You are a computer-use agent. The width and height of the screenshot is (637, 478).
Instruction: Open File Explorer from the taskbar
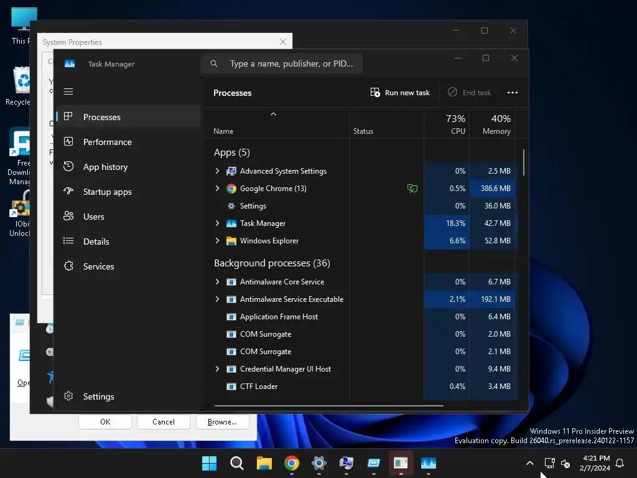point(264,463)
